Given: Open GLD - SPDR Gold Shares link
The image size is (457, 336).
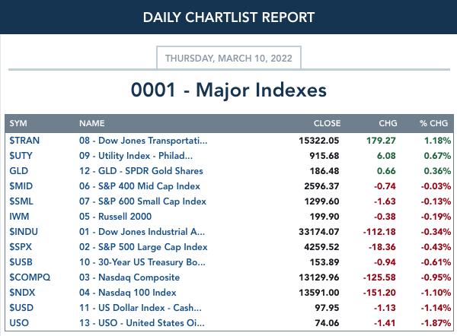Looking at the screenshot, I should (x=141, y=171).
